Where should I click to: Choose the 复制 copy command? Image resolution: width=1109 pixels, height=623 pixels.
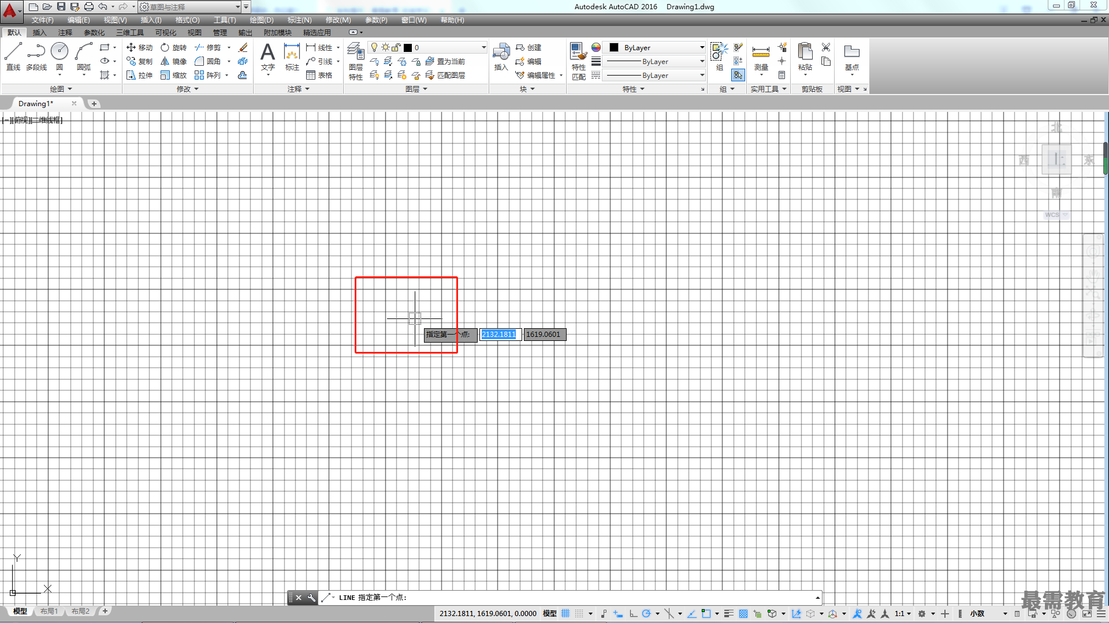click(x=139, y=61)
